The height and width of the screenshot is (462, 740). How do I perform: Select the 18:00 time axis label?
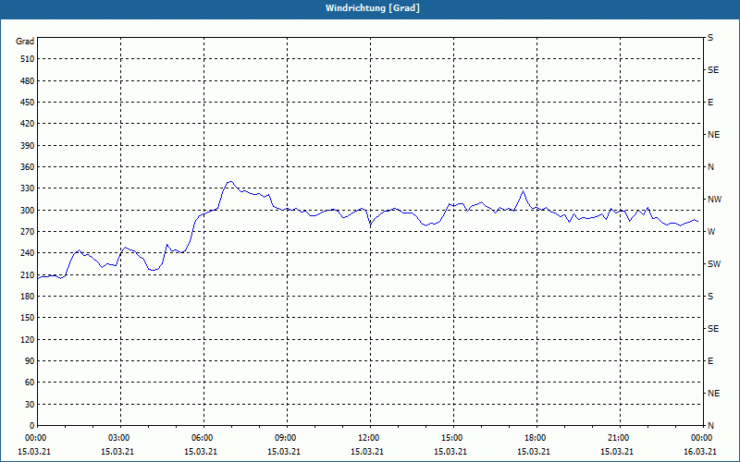tap(536, 437)
